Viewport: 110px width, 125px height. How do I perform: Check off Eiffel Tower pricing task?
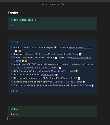[x=12, y=78]
